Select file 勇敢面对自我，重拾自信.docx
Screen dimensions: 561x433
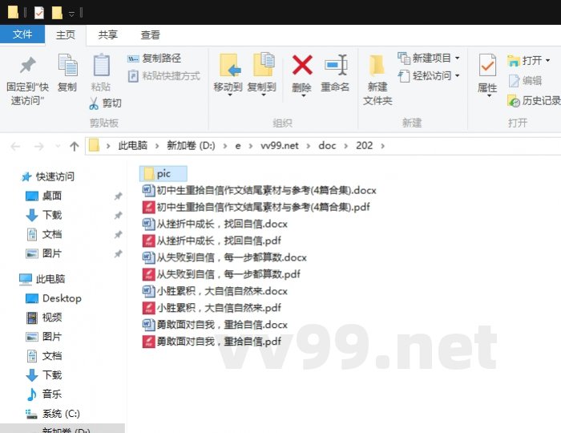tap(215, 325)
